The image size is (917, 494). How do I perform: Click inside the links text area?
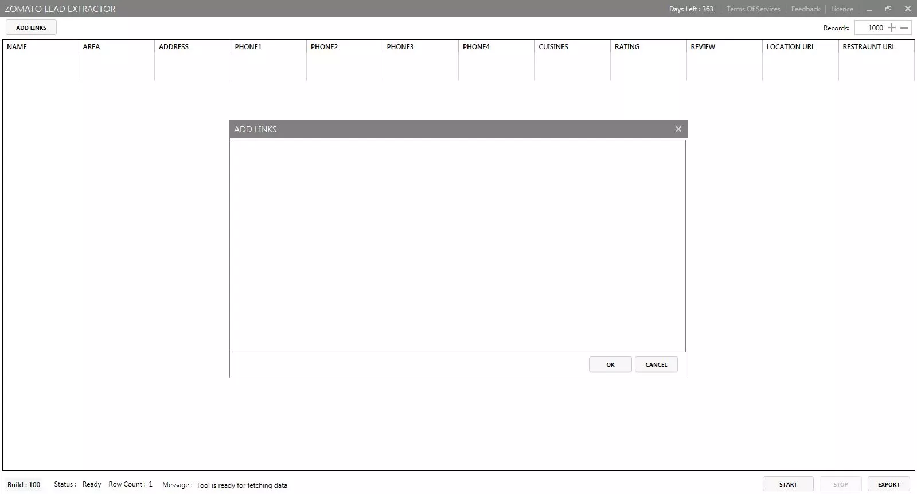(458, 246)
